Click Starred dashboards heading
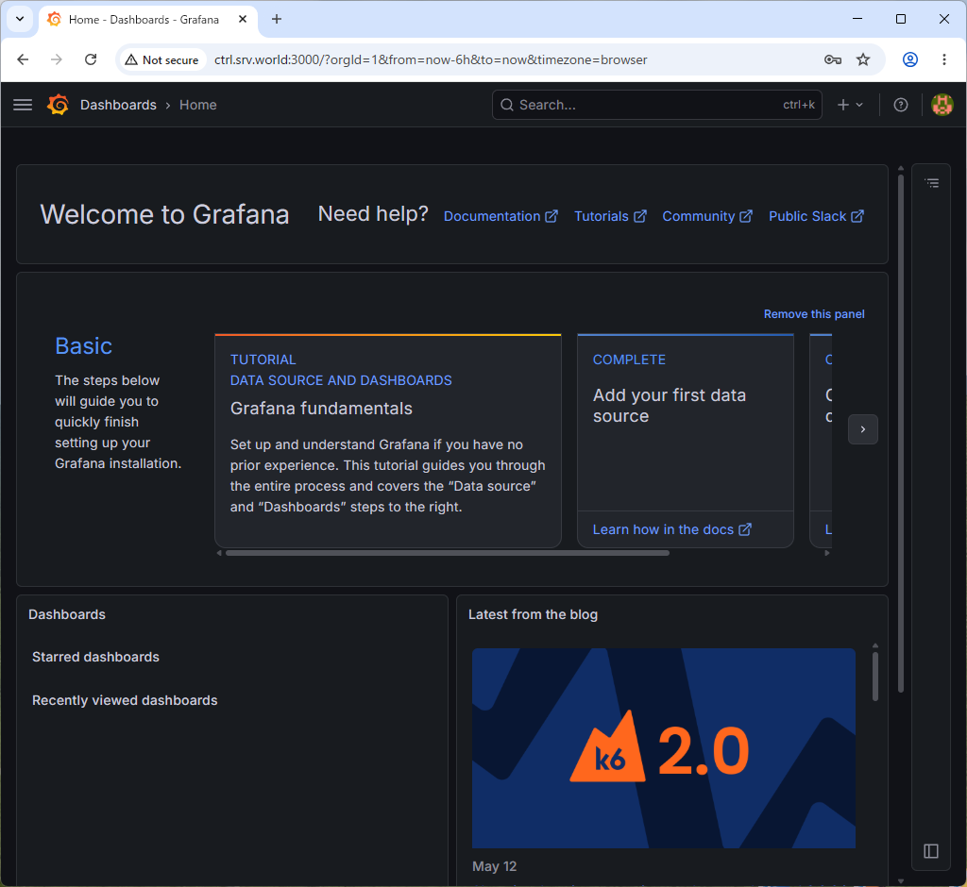This screenshot has width=967, height=887. [95, 657]
